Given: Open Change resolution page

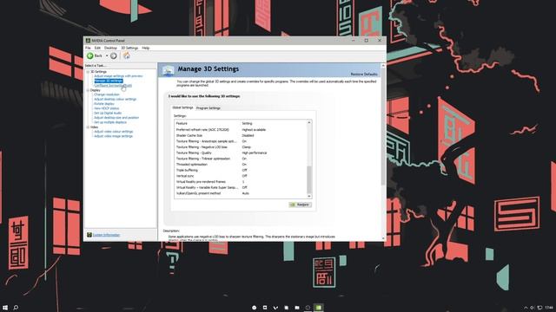Looking at the screenshot, I should 107,94.
